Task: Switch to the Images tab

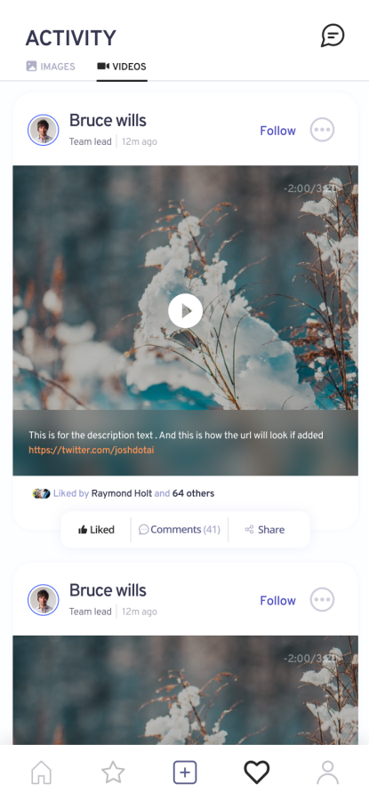Action: [x=51, y=67]
